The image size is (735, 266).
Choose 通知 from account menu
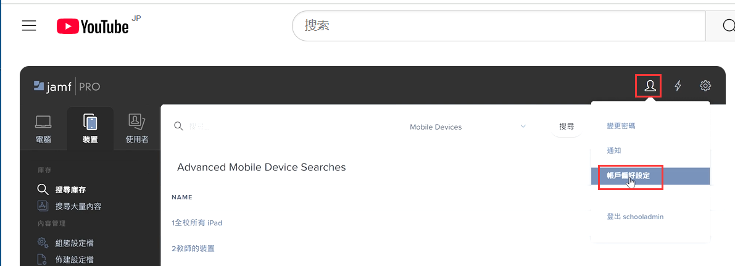tap(613, 151)
